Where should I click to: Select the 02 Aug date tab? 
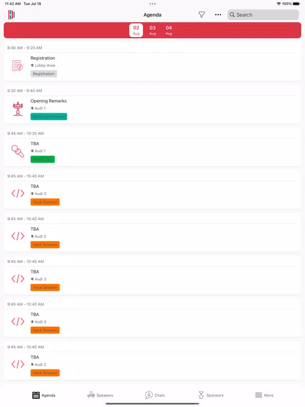coord(136,30)
